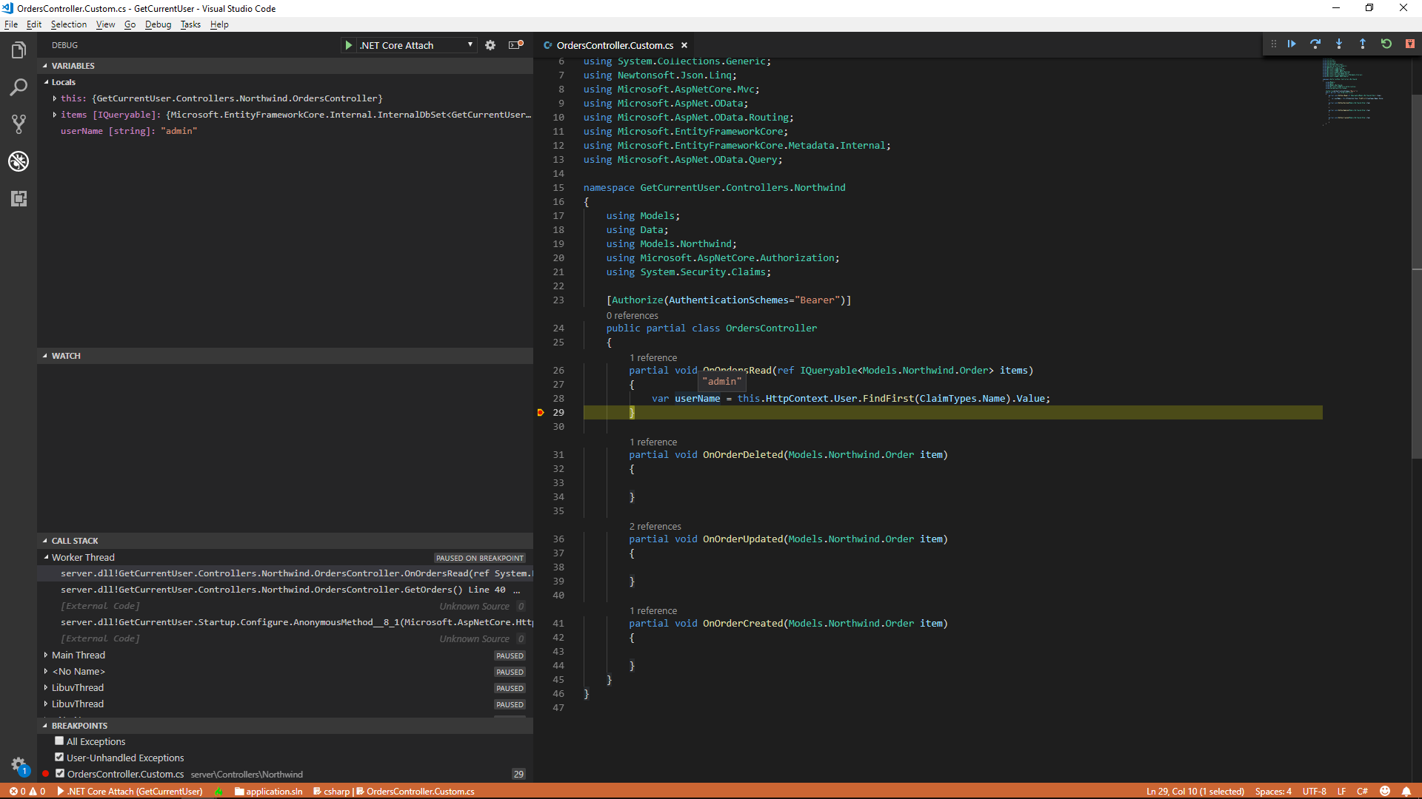Screen dimensions: 1422x799
Task: Click the breakpoint arrow at line 29
Action: coord(541,413)
